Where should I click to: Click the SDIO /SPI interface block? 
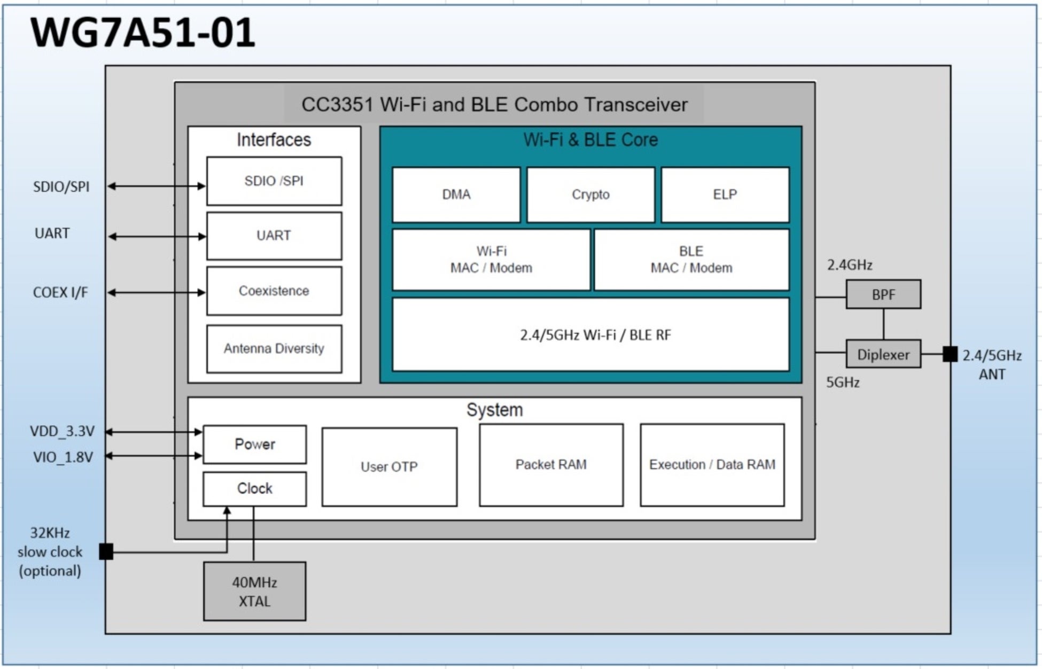pyautogui.click(x=274, y=181)
